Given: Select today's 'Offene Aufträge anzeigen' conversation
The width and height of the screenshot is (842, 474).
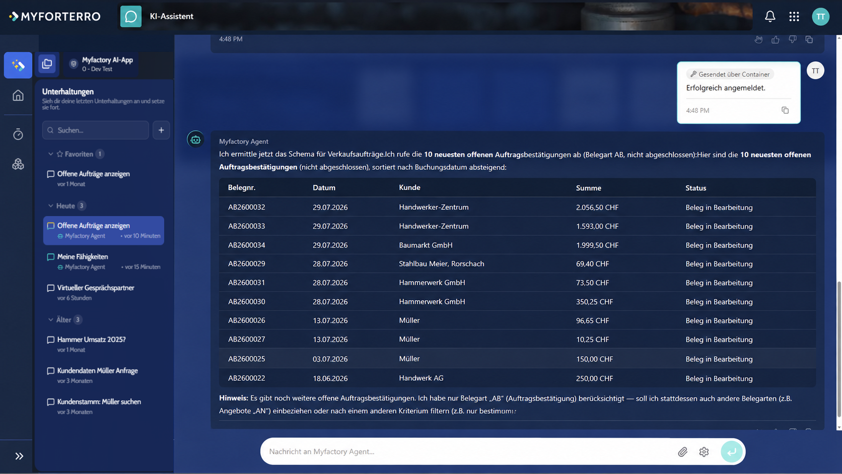Looking at the screenshot, I should 104,231.
